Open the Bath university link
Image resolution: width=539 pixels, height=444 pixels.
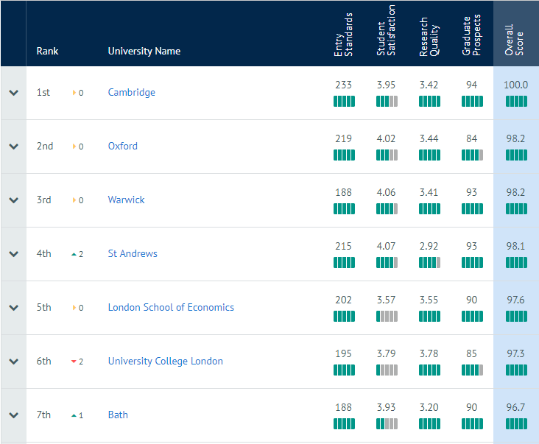(x=118, y=415)
